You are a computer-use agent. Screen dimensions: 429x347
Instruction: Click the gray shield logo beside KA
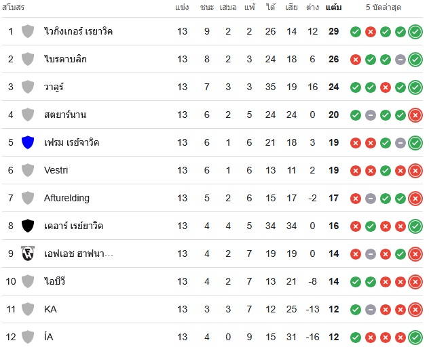(28, 309)
